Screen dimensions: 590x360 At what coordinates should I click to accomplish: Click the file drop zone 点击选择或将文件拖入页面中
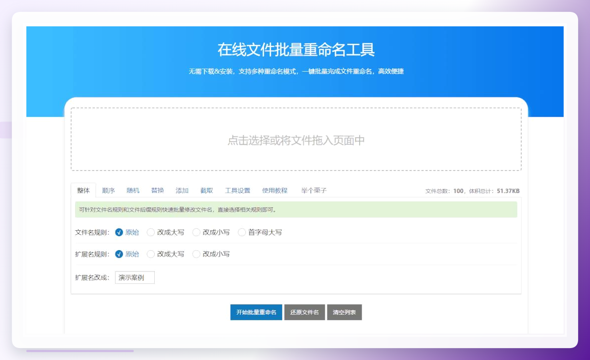tap(296, 140)
